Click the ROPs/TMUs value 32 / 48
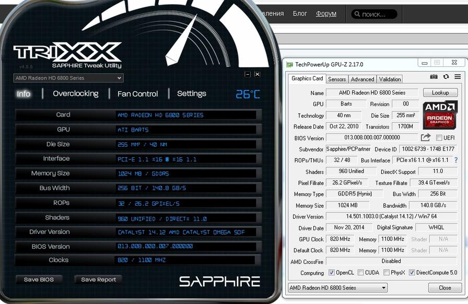Viewport: 468px width, 304px height. tap(342, 160)
